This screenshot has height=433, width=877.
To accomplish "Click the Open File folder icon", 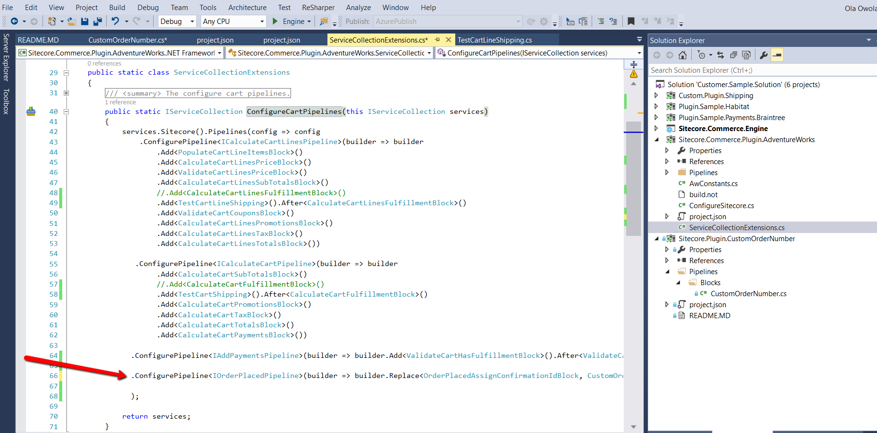I will [x=72, y=21].
